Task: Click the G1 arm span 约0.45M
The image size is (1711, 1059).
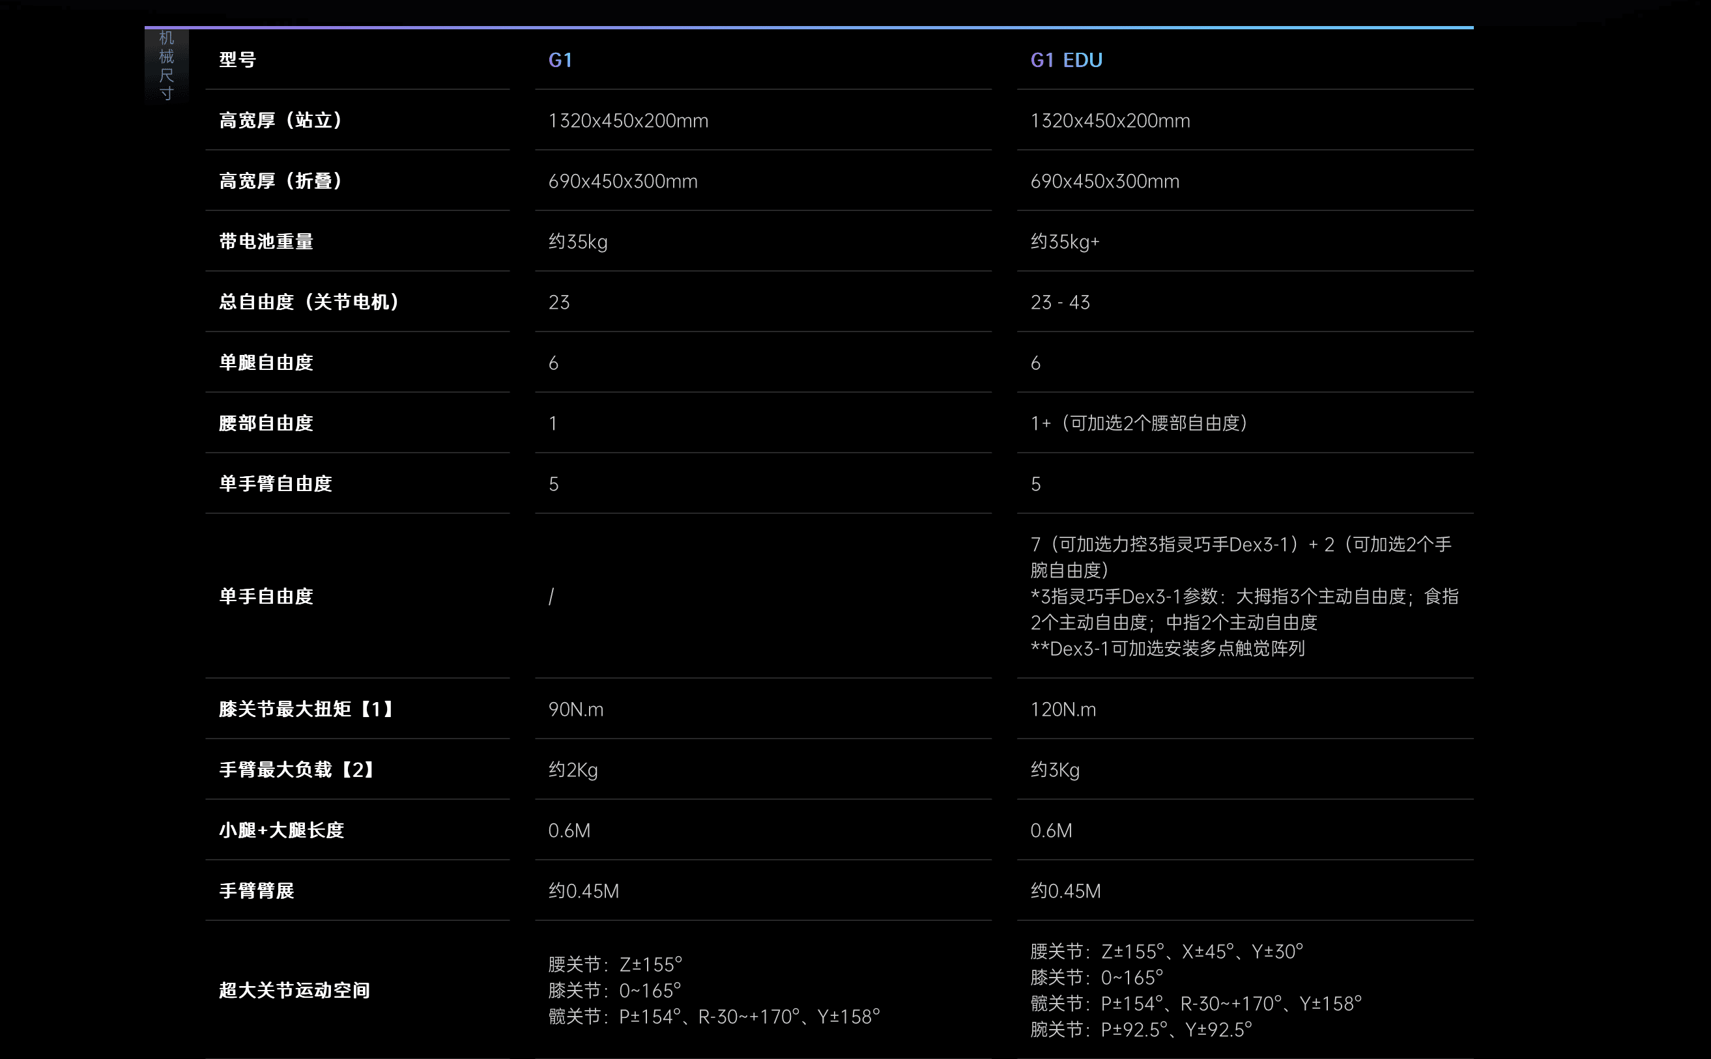Action: [584, 891]
